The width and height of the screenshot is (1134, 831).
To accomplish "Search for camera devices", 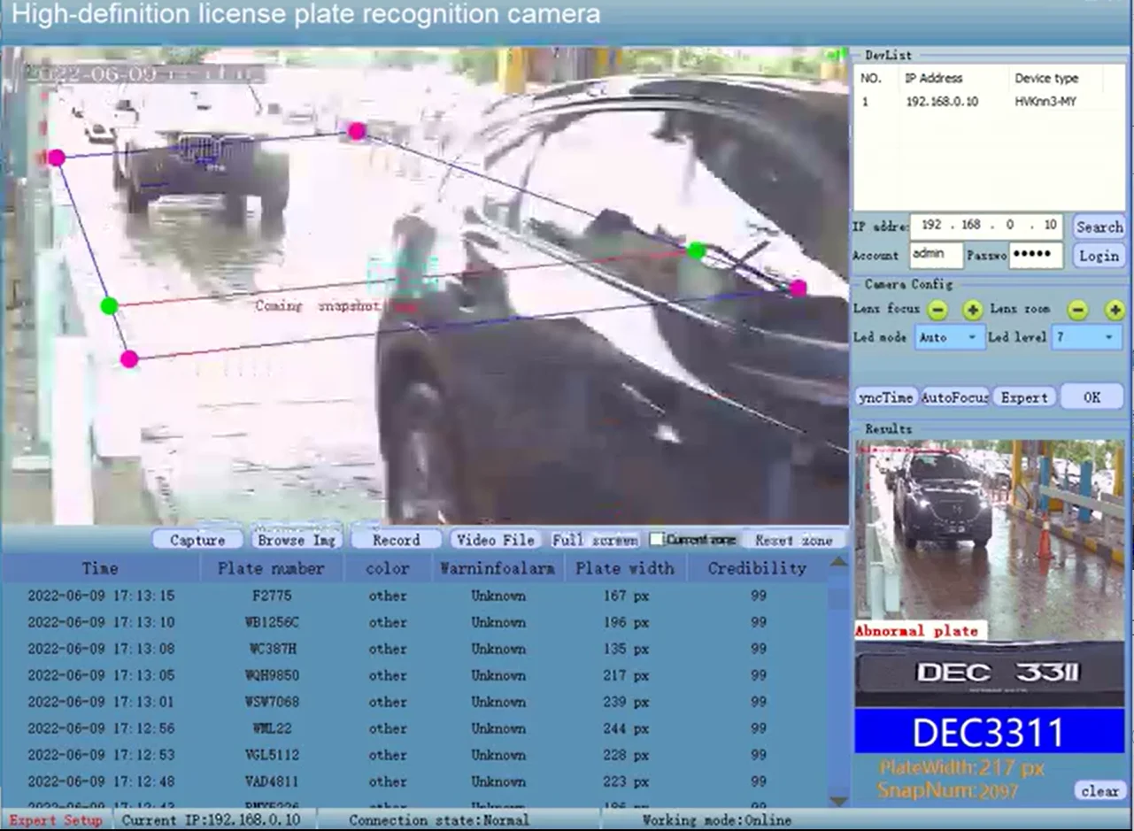I will coord(1098,227).
